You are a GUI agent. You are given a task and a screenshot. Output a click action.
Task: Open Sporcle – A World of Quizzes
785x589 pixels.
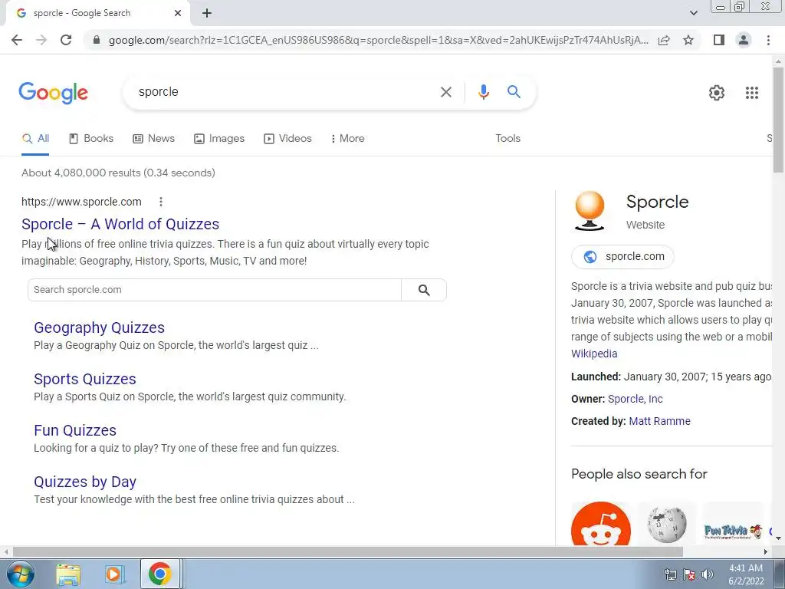120,224
